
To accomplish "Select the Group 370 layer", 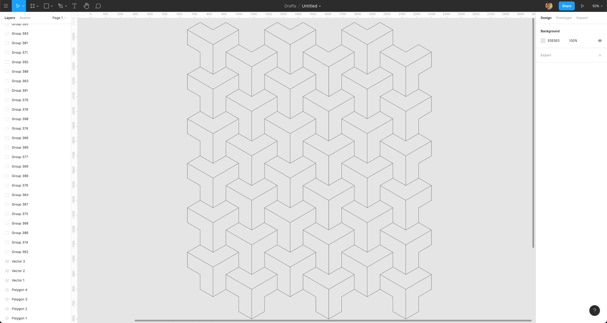I will [x=36, y=109].
